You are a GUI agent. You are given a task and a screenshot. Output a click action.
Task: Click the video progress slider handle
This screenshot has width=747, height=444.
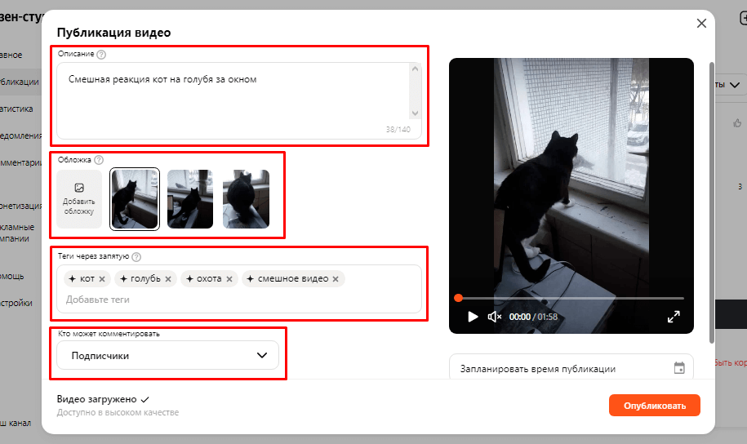click(458, 298)
